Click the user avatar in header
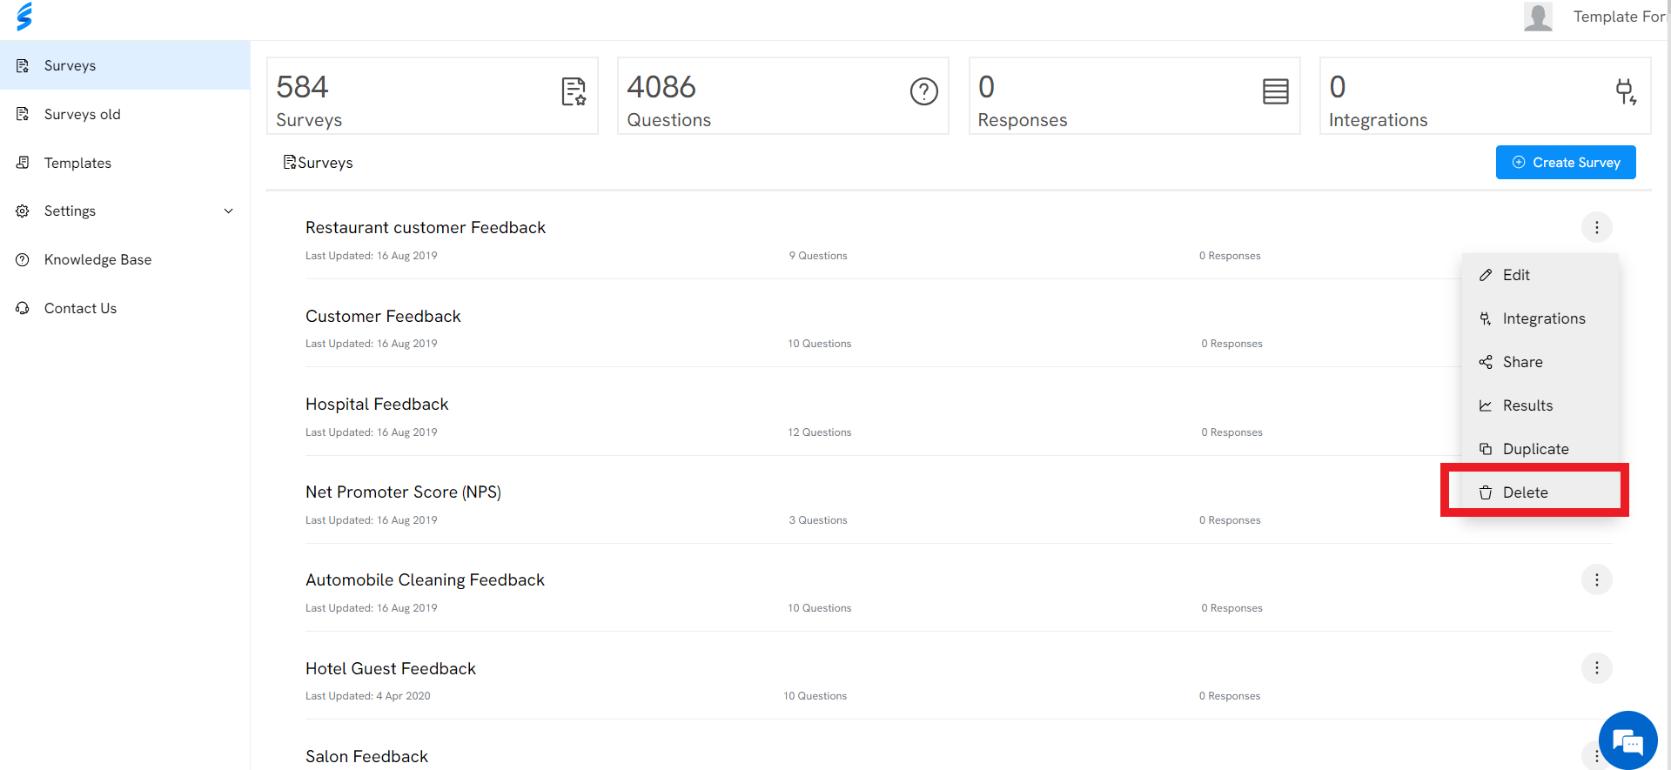 1538,17
